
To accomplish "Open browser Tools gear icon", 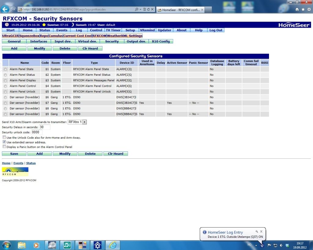I will (309, 9).
